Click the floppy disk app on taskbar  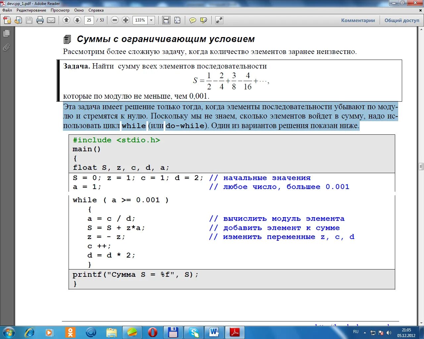(173, 332)
